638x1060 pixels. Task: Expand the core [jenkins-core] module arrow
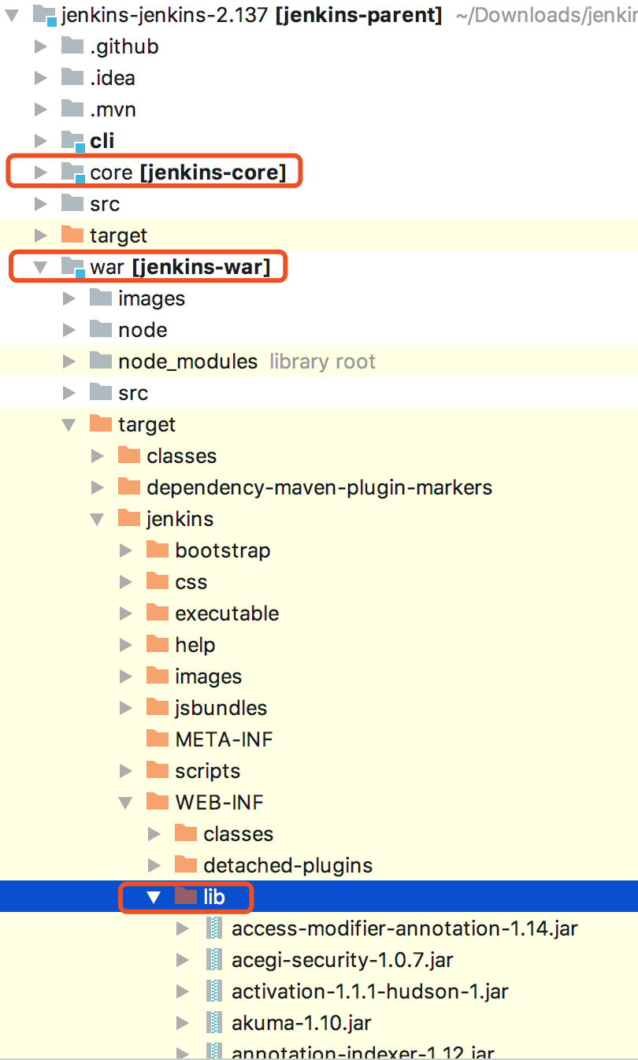(41, 172)
